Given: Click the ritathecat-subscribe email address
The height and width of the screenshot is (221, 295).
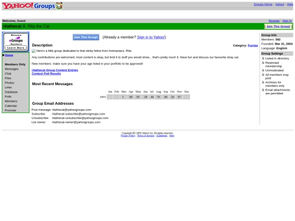Looking at the screenshot, I should point(79,114).
